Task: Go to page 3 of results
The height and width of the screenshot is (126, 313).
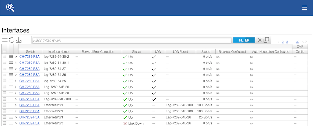Action: click(287, 42)
